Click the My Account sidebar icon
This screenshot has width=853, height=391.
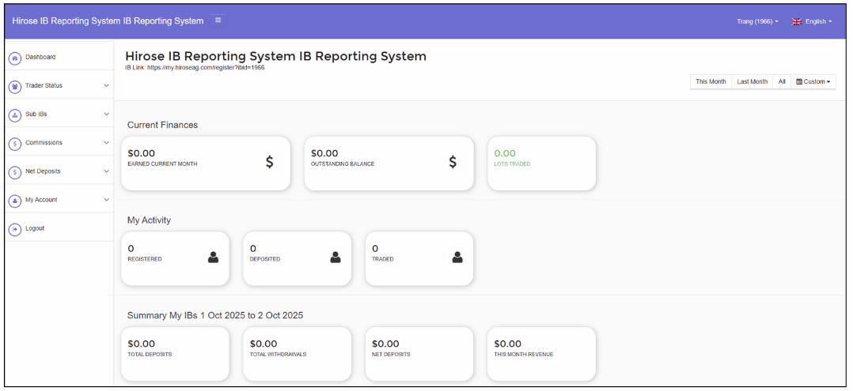click(x=14, y=201)
